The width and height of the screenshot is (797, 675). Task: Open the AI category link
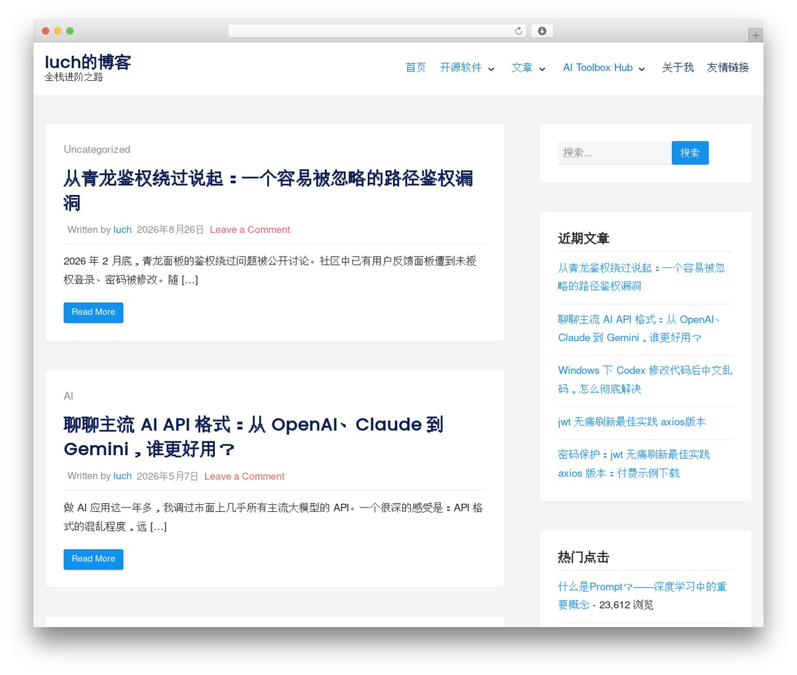68,396
